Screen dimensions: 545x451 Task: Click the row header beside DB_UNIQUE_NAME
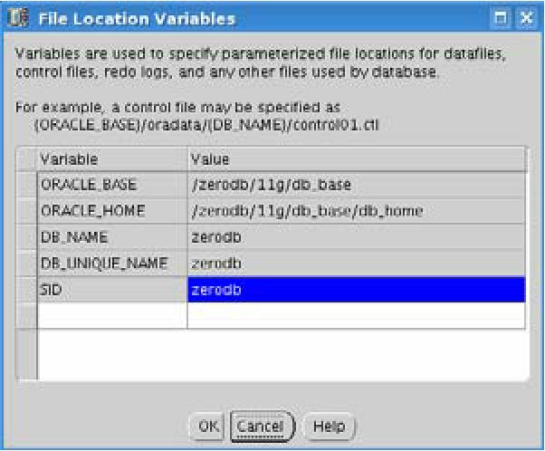26,264
